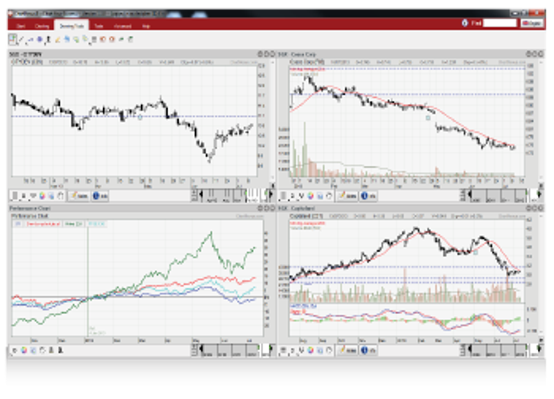Screen dimensions: 554x399
Task: Click the second orange redo icon
Action: (112, 40)
